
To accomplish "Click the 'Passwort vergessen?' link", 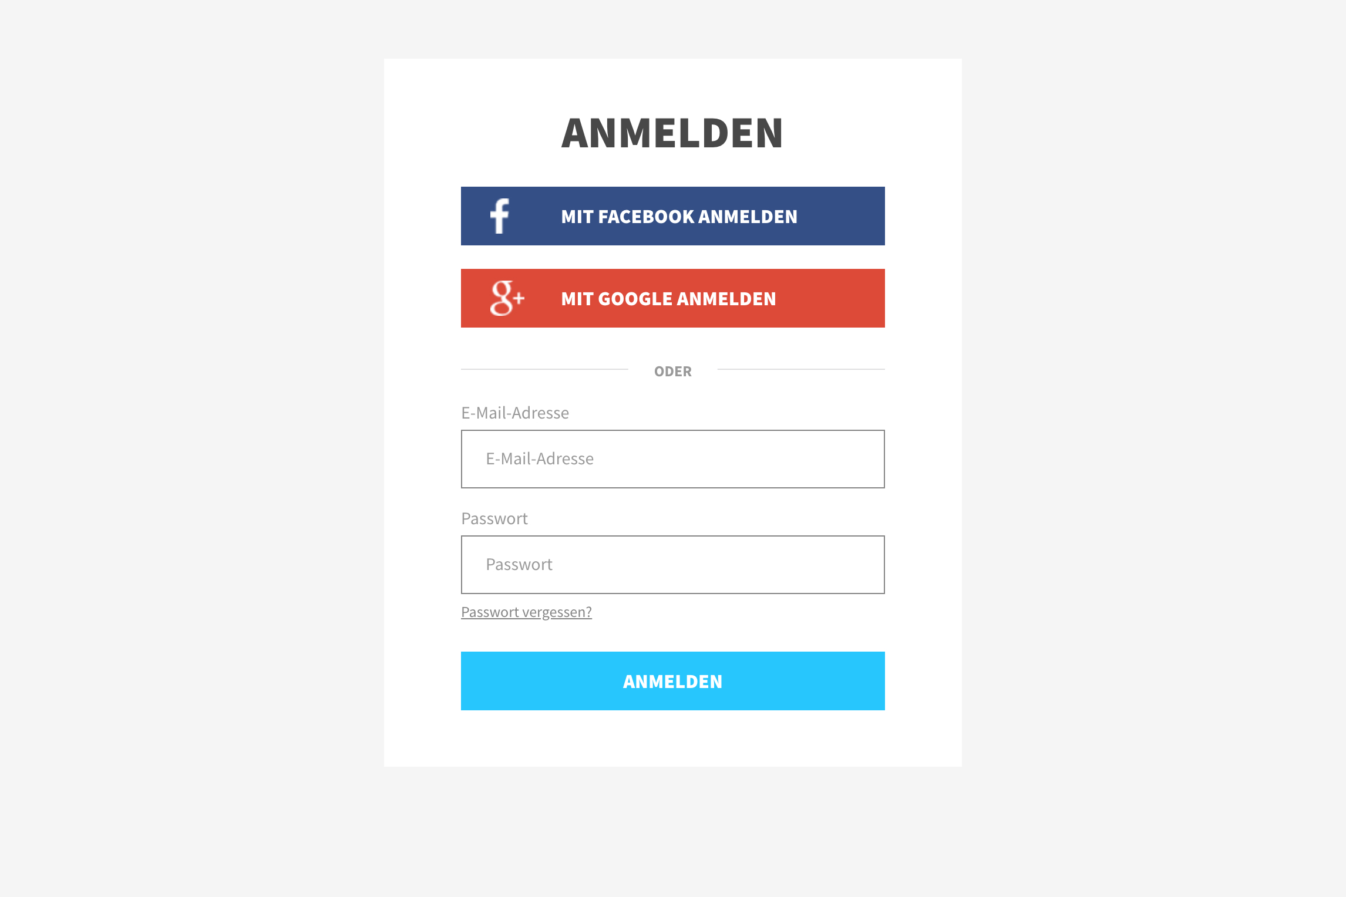I will pyautogui.click(x=526, y=611).
